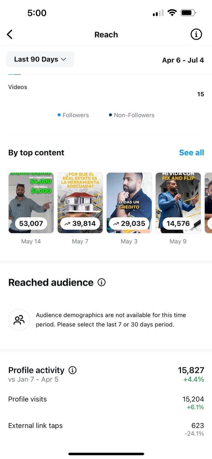Tap the Profile visits row
This screenshot has height=459, width=212.
pyautogui.click(x=106, y=402)
